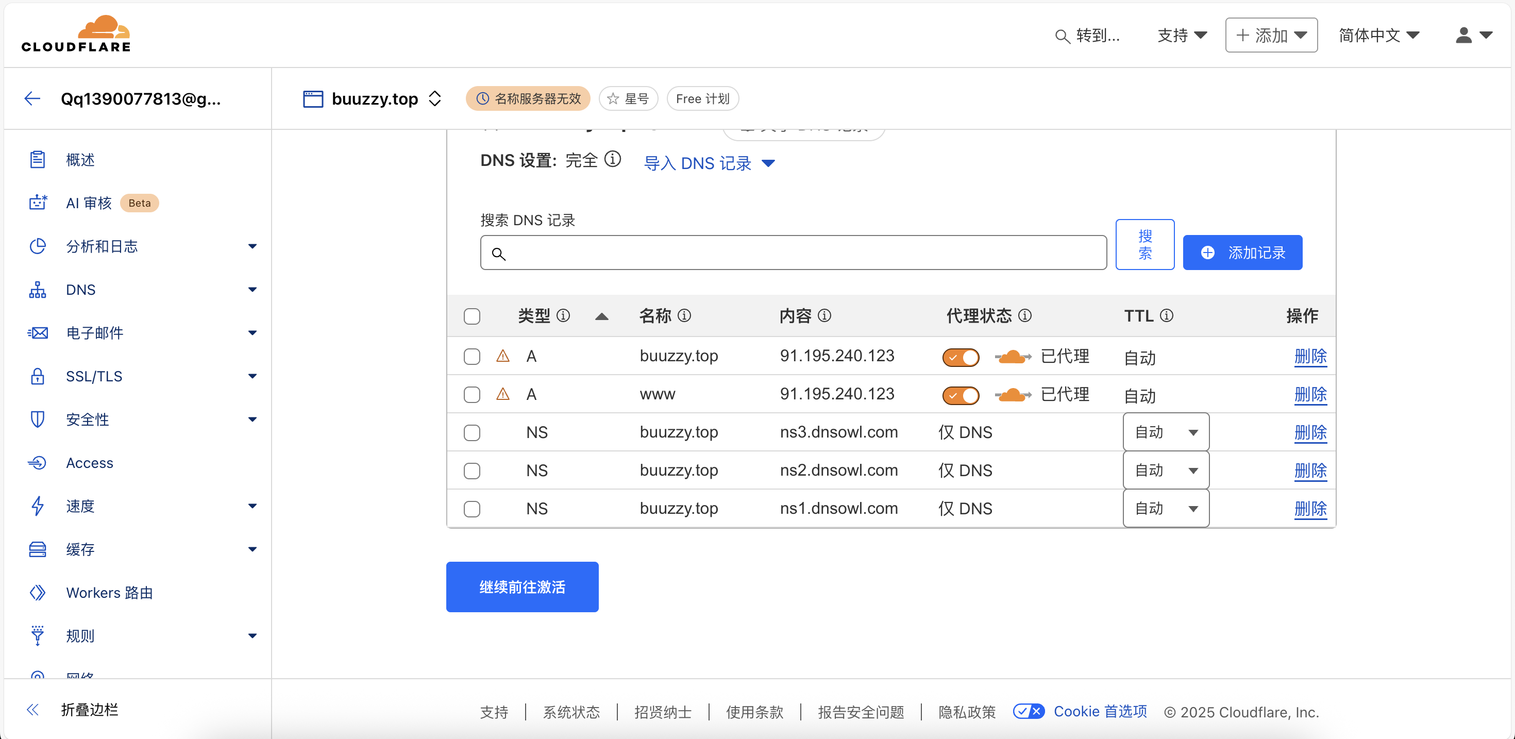Image resolution: width=1515 pixels, height=739 pixels.
Task: Click SSL/TLS lock icon
Action: point(38,376)
